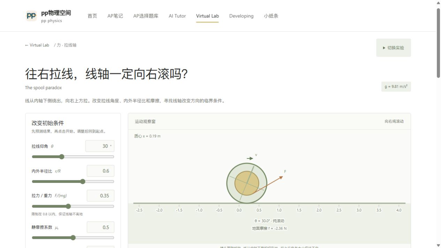Adjust the 静摩擦系数 μs slider
The image size is (441, 248).
coord(73,238)
